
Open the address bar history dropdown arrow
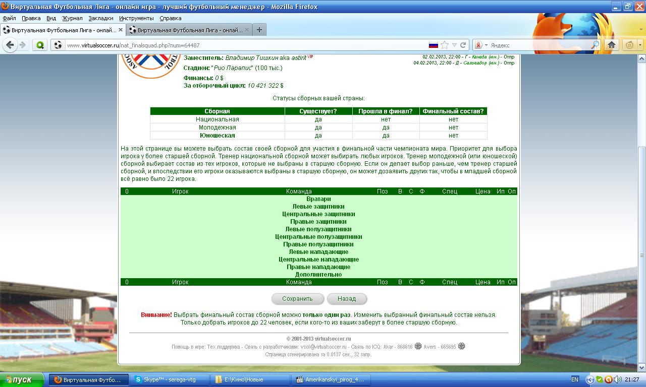tap(454, 45)
